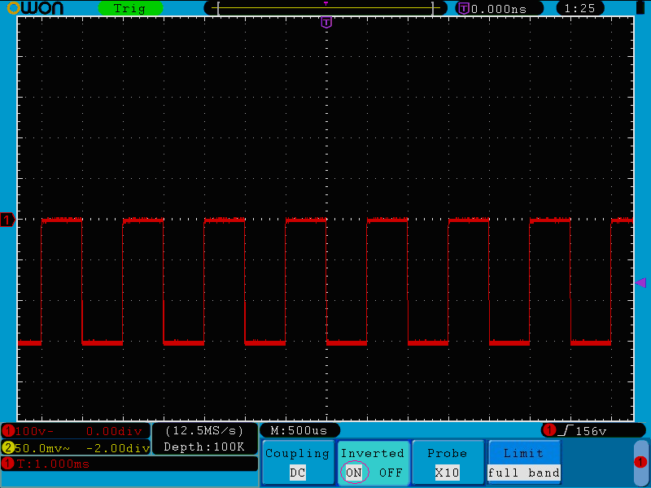Click the green Trig status indicator
This screenshot has height=488, width=651.
[130, 8]
